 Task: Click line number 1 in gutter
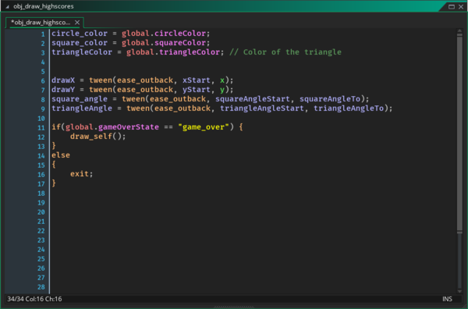point(43,34)
